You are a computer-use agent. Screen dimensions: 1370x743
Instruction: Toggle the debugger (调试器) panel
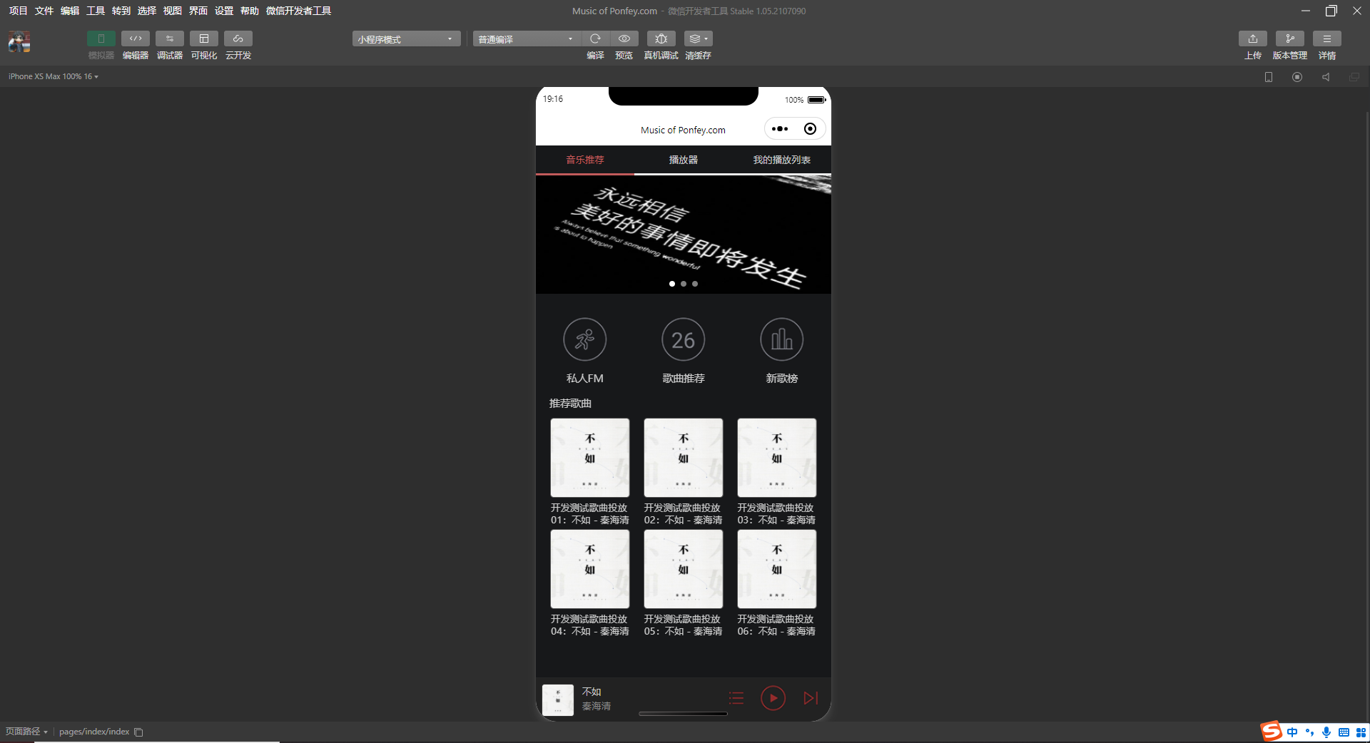click(169, 39)
